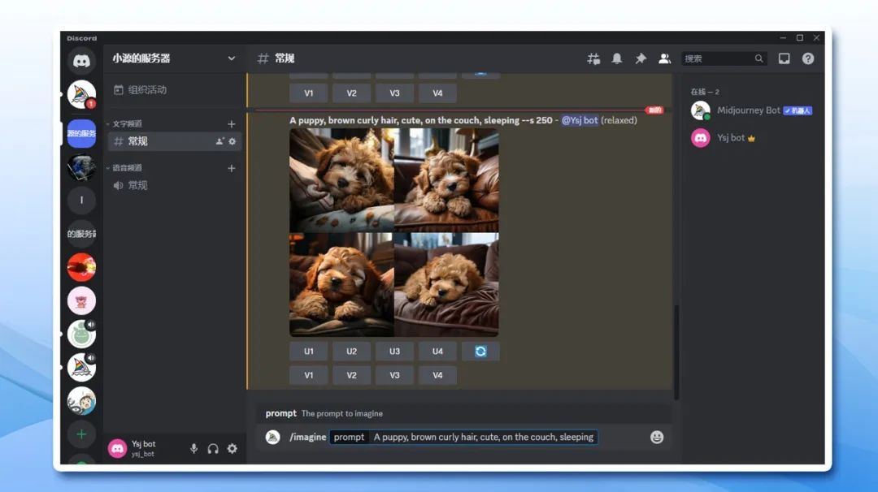Toggle headphones deafen

tap(213, 448)
